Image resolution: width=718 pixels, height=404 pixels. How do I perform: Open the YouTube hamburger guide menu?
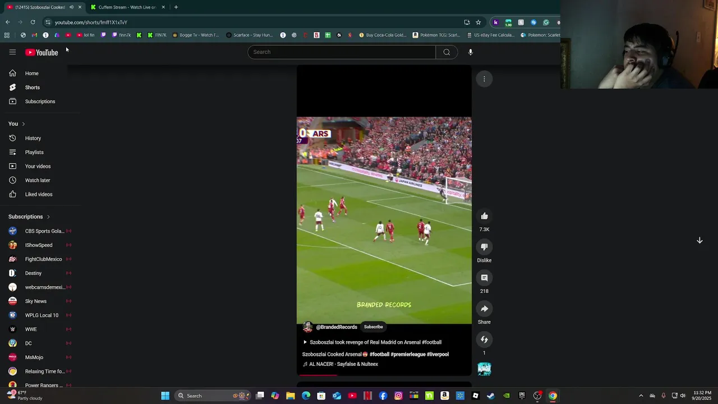click(12, 52)
